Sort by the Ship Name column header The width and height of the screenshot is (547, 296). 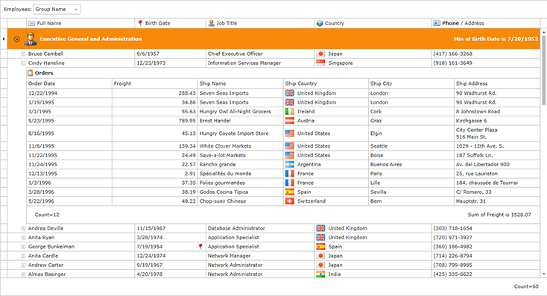241,84
